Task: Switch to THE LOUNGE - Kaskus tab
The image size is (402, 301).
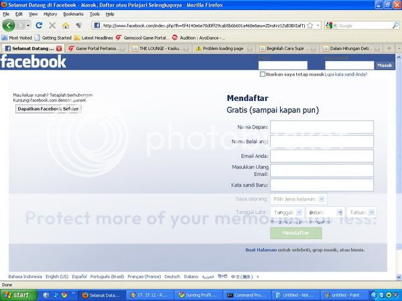Action: (161, 48)
